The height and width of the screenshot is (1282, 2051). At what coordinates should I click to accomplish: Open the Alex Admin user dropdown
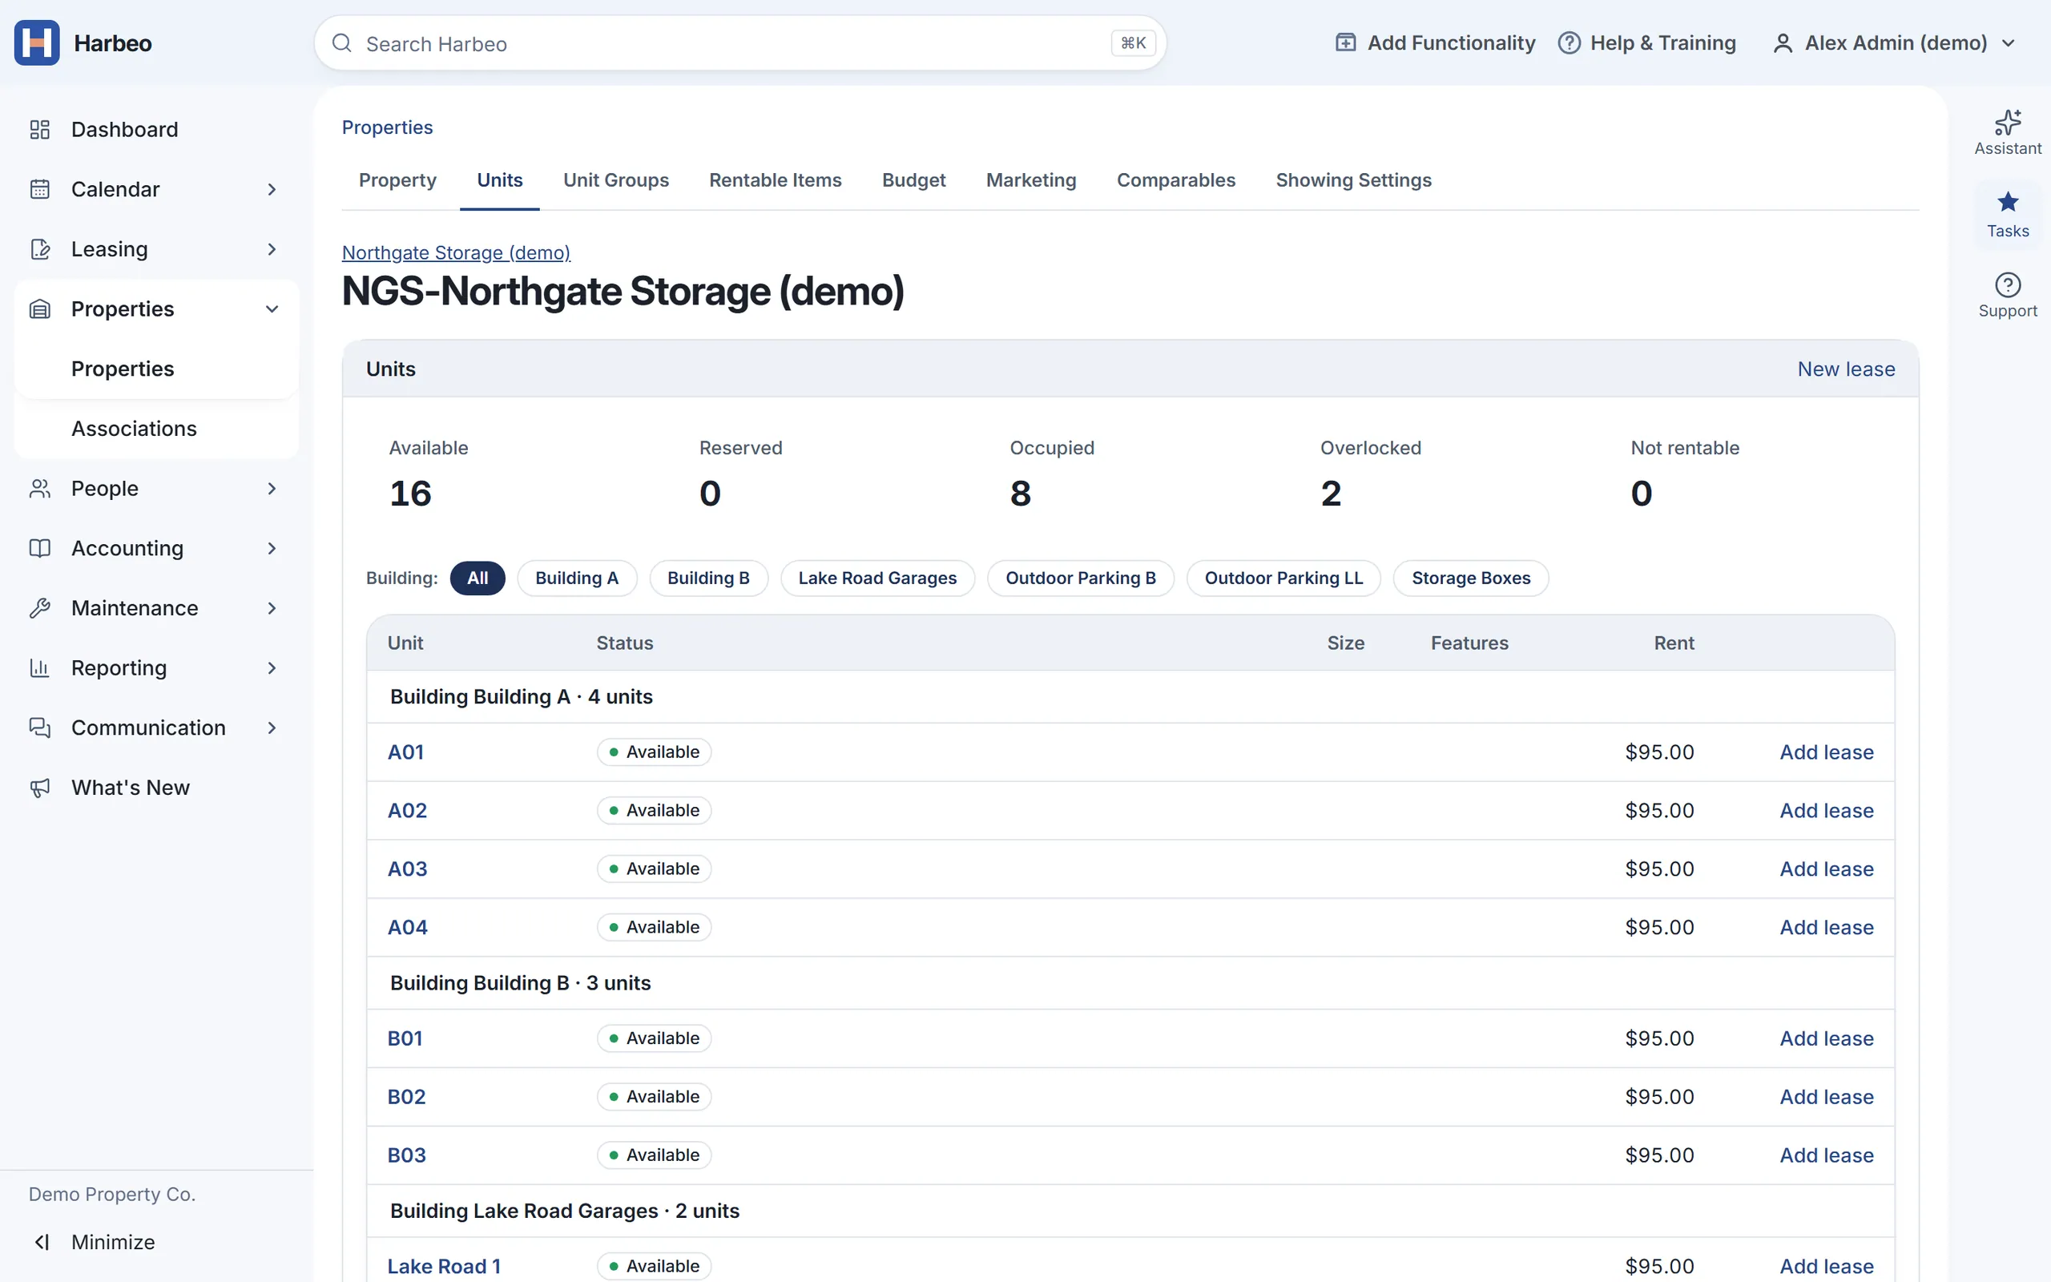pos(1893,42)
